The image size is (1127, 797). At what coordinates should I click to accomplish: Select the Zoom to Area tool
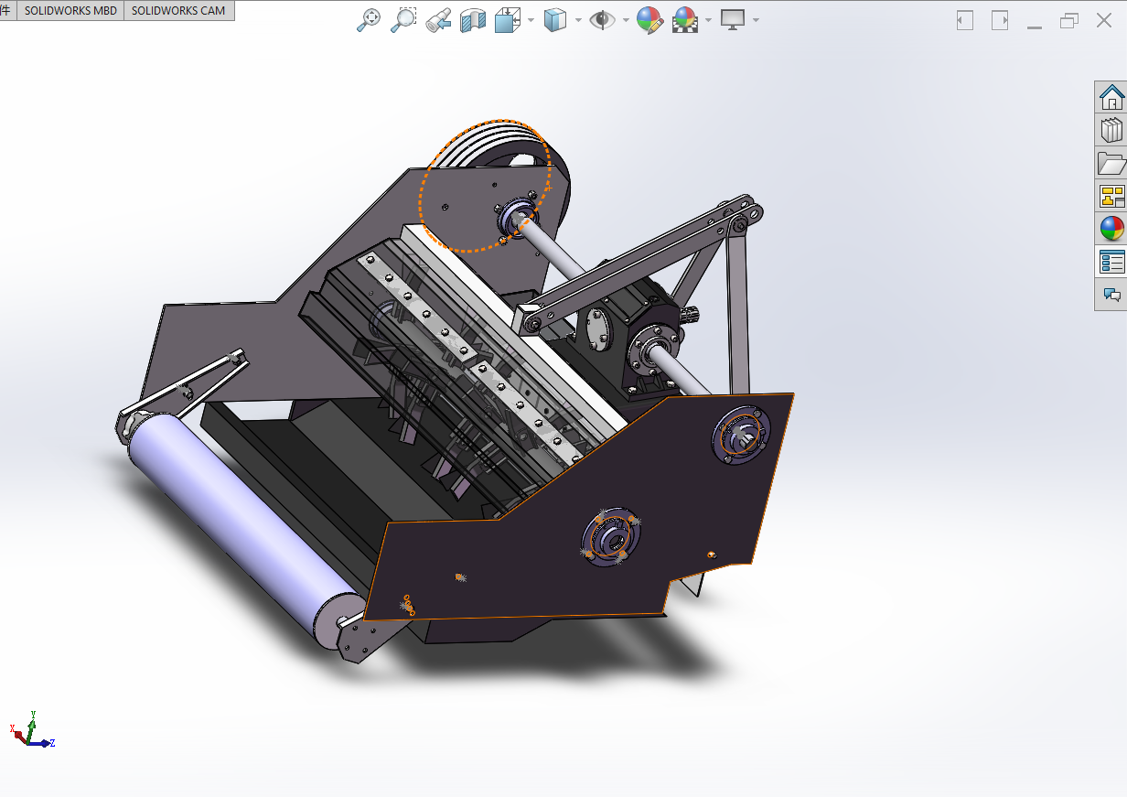tap(403, 20)
